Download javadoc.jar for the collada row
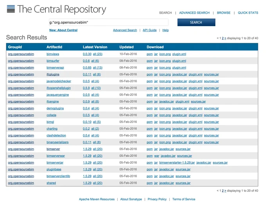This screenshot has height=202, width=266. point(180,115)
